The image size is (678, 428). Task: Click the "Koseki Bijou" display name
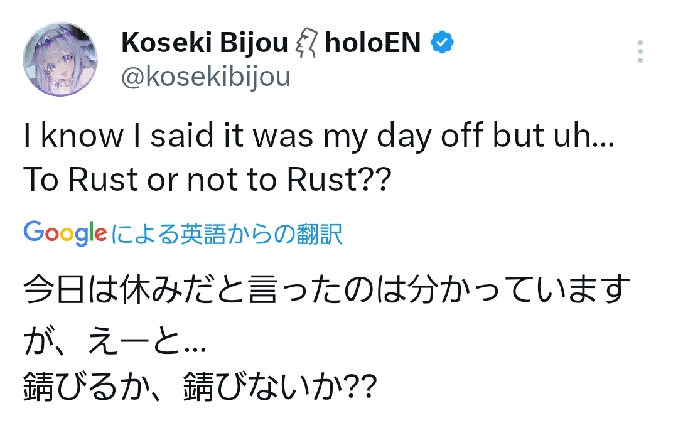tap(205, 43)
